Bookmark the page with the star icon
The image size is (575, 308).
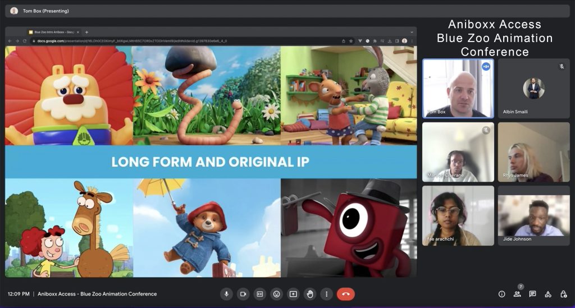click(351, 41)
